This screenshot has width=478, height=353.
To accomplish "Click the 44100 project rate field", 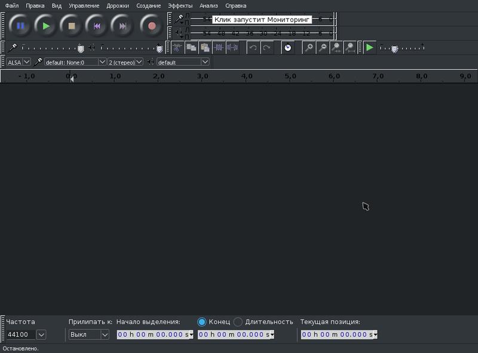I will [21, 334].
